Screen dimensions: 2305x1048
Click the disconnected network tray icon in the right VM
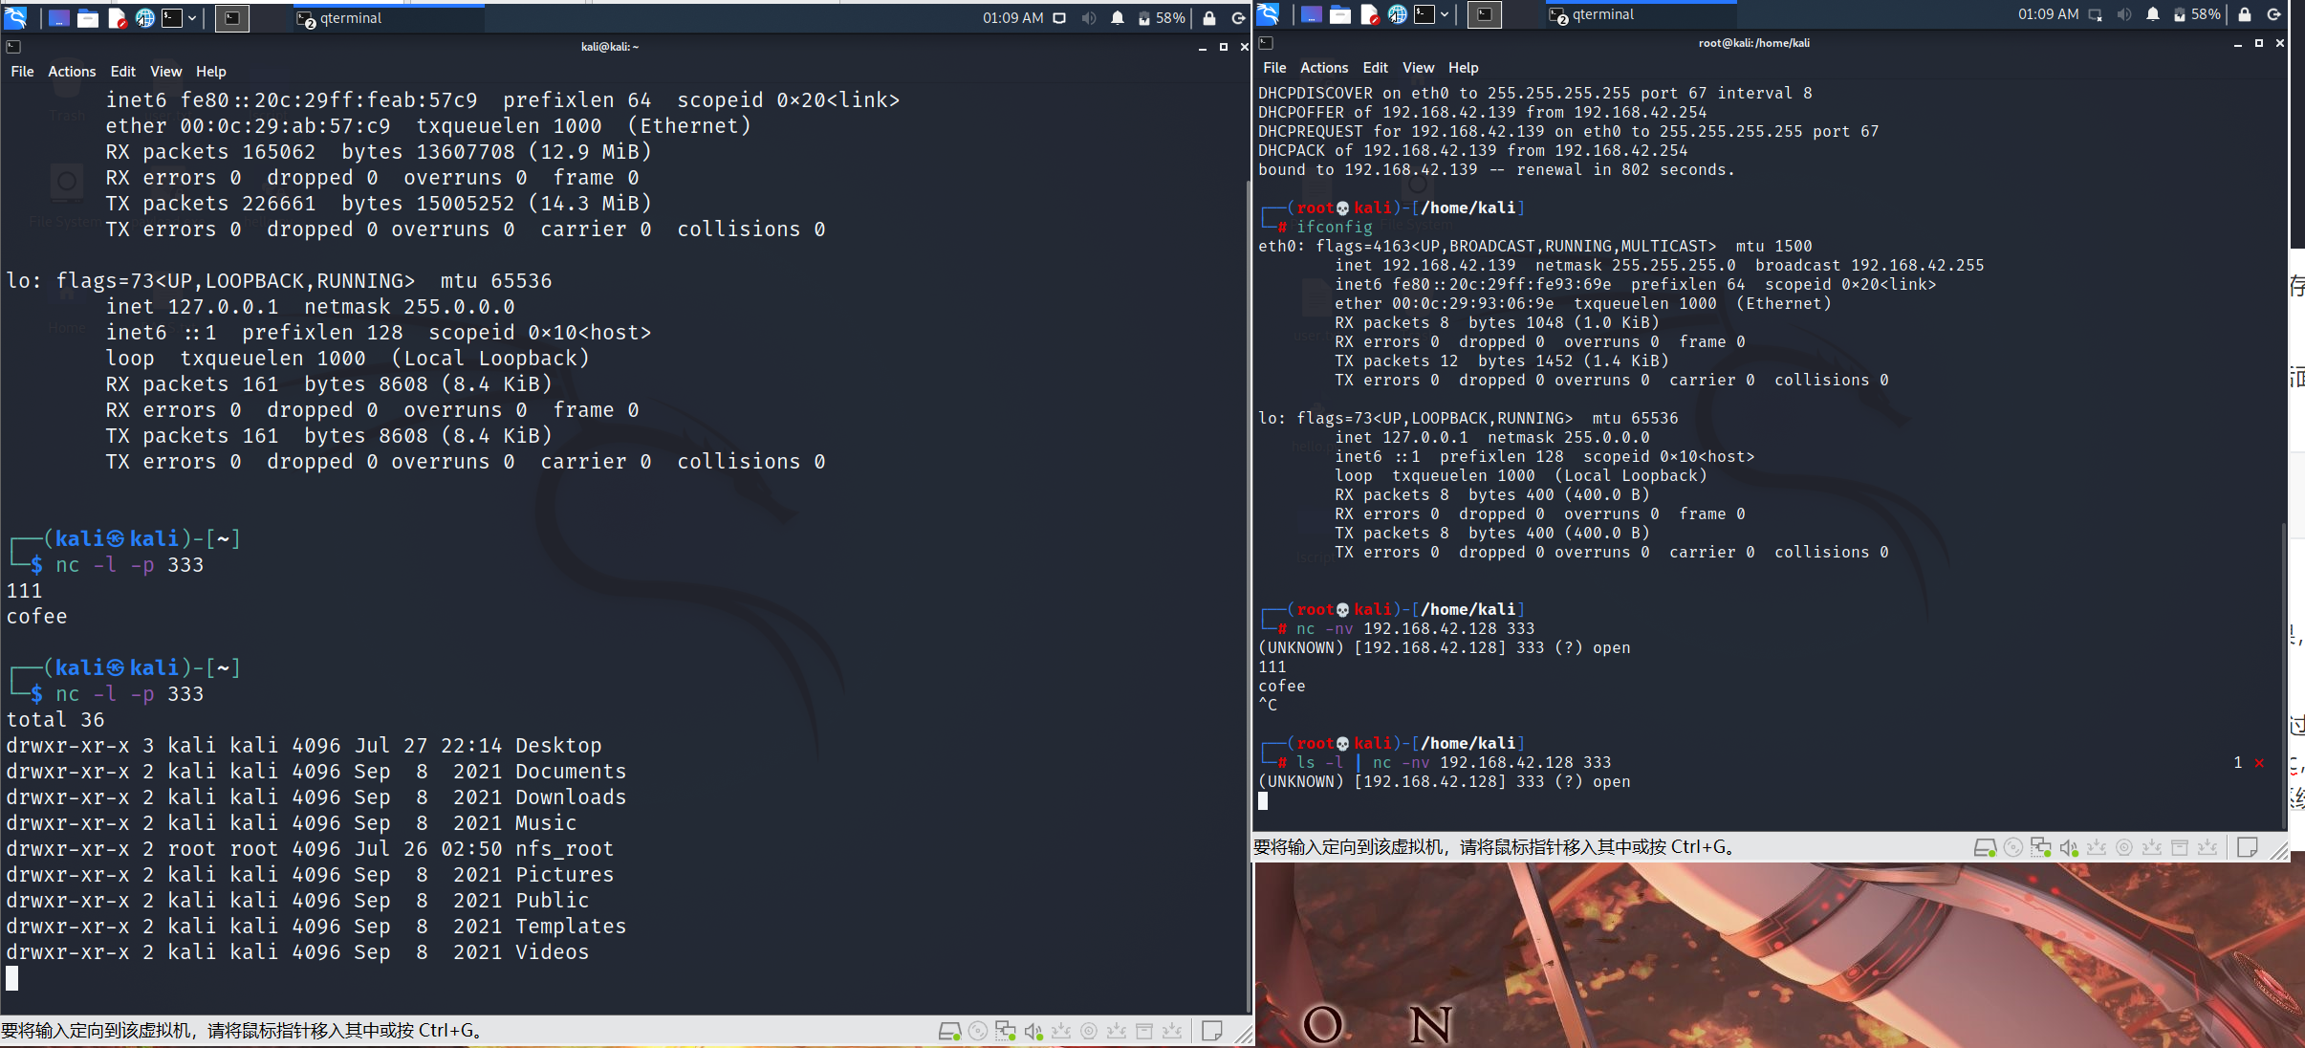pos(2095,14)
